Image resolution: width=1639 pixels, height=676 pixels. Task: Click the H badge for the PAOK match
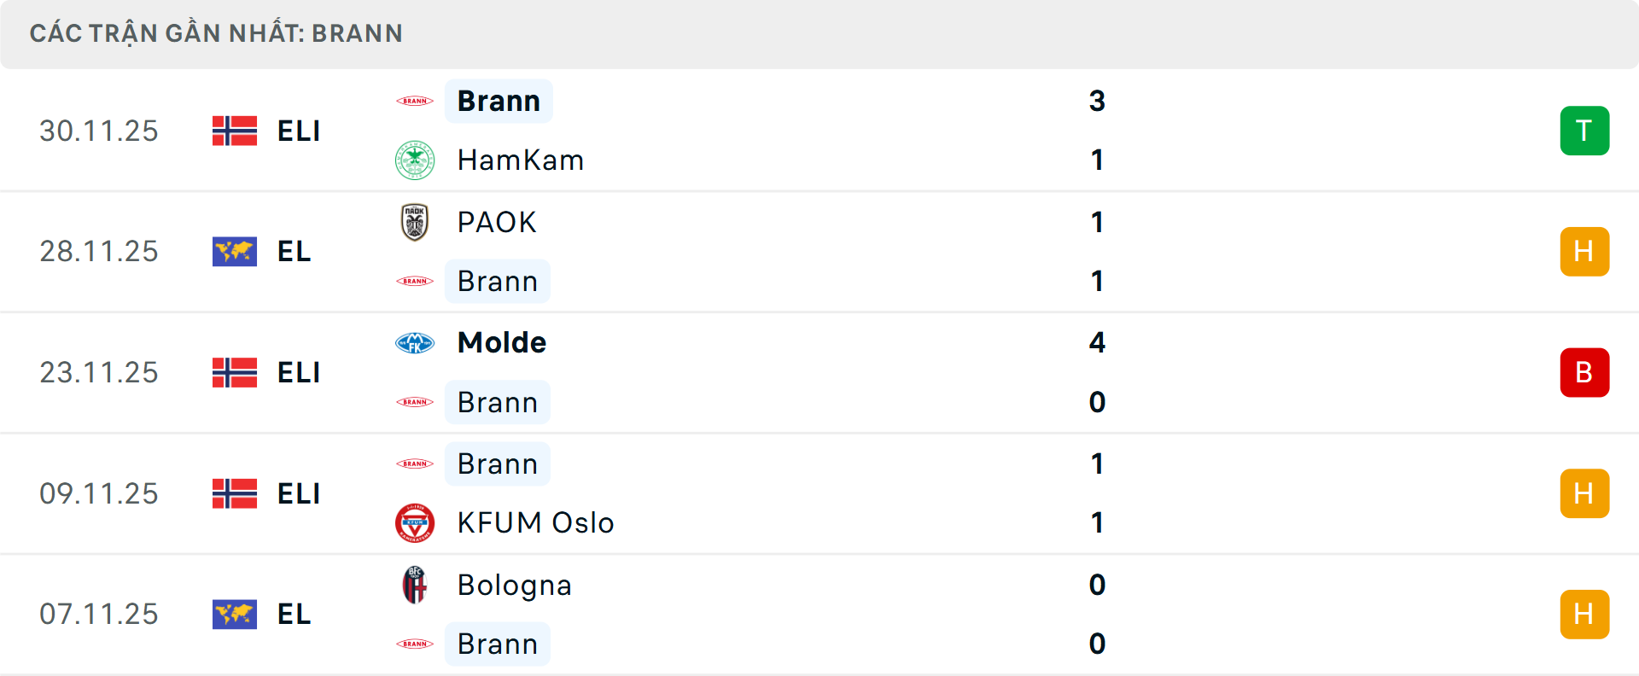tap(1584, 252)
